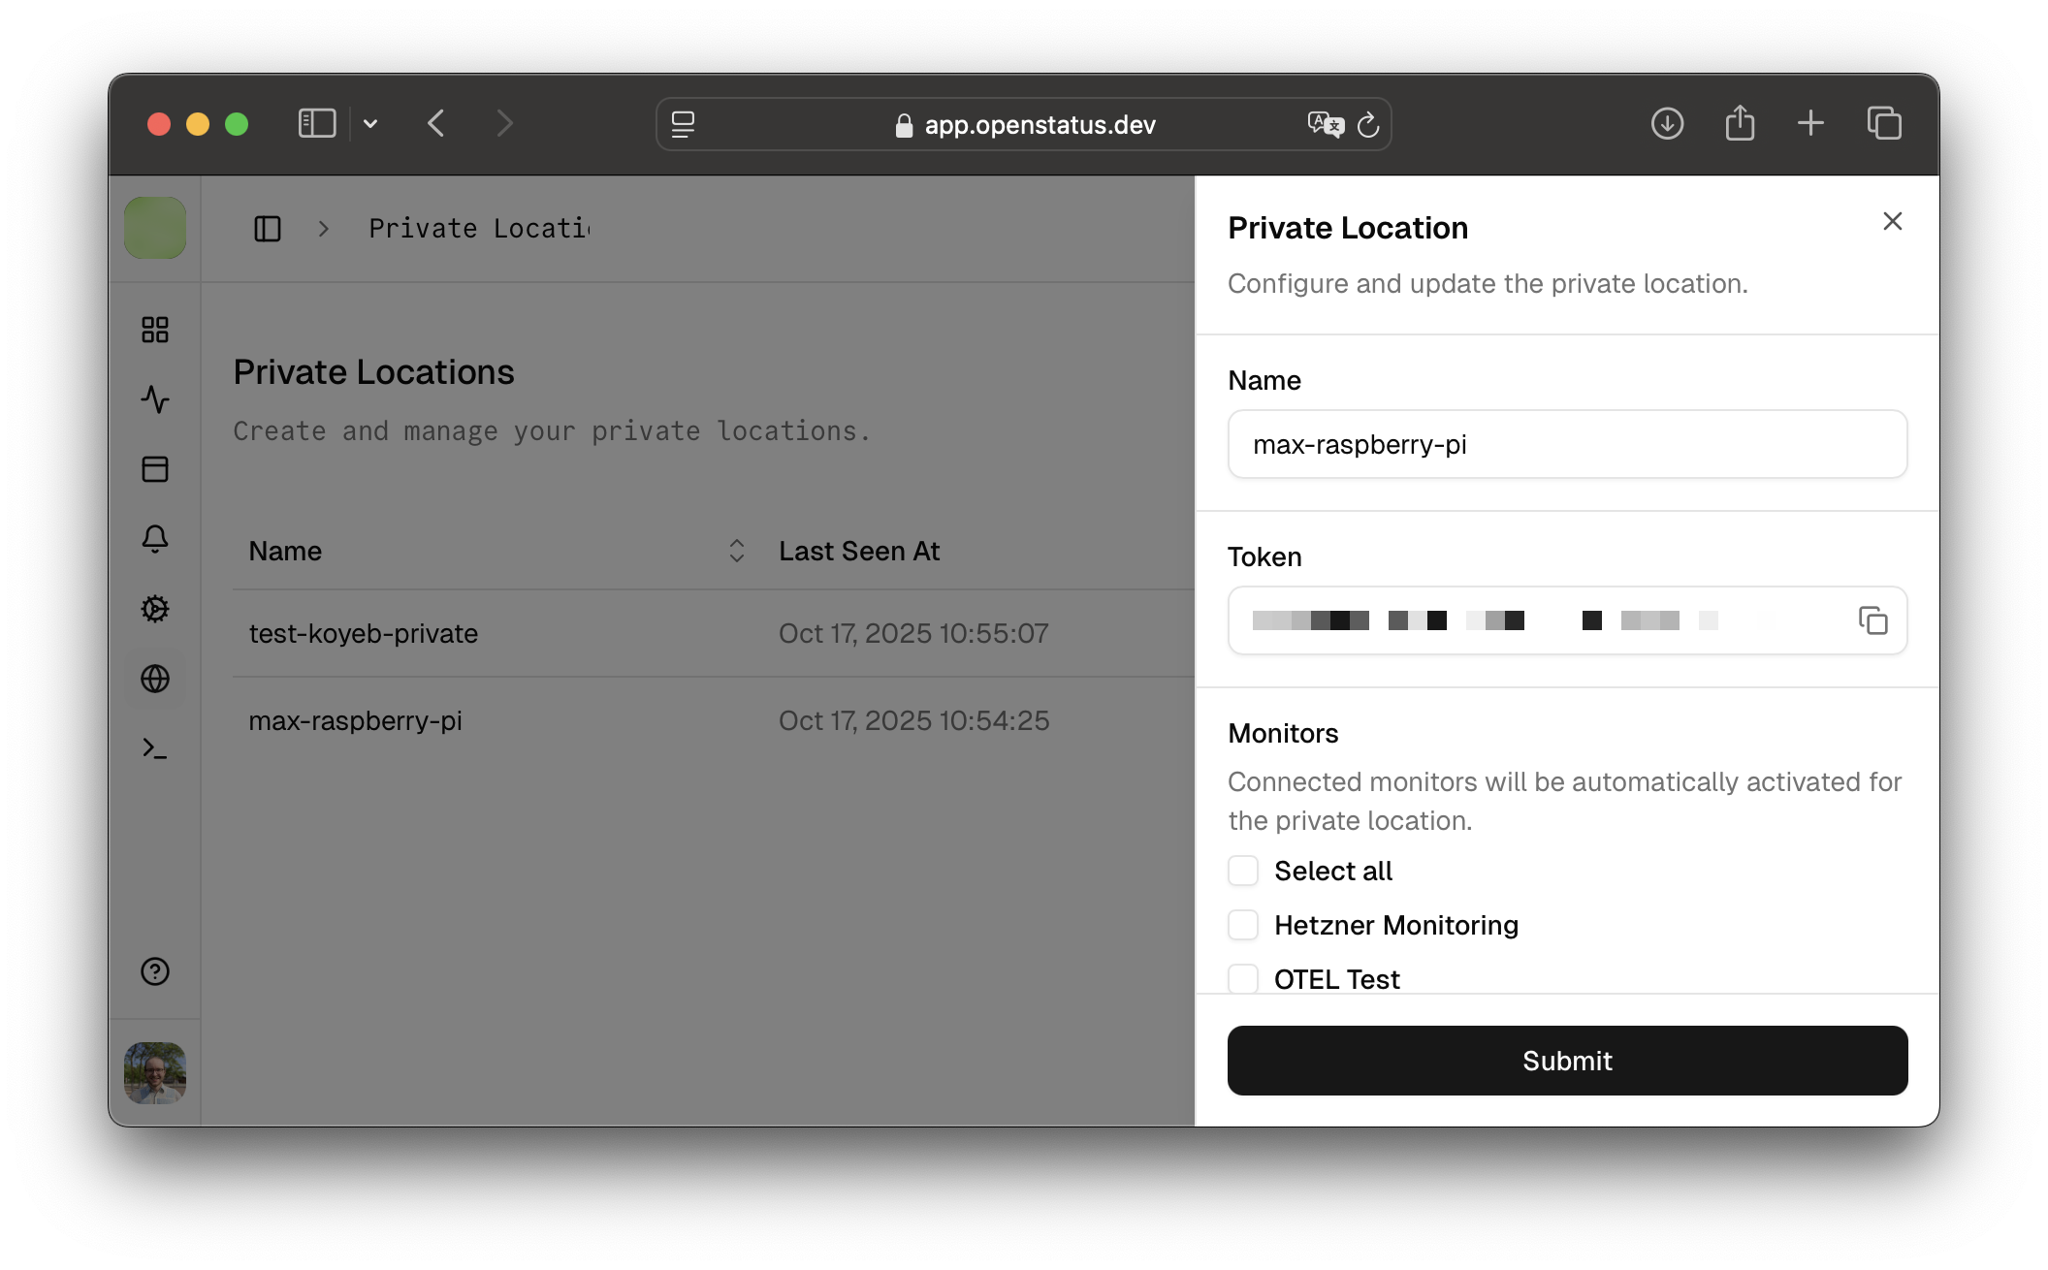Viewport: 2048px width, 1270px height.
Task: Open the Settings gear icon
Action: (x=155, y=610)
